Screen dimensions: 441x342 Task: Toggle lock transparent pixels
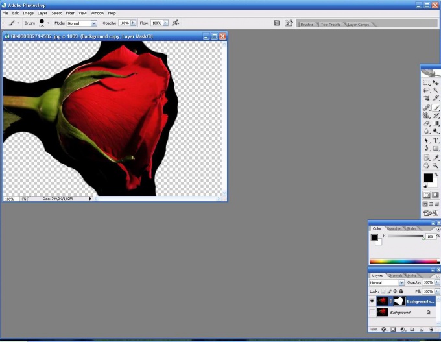point(383,291)
